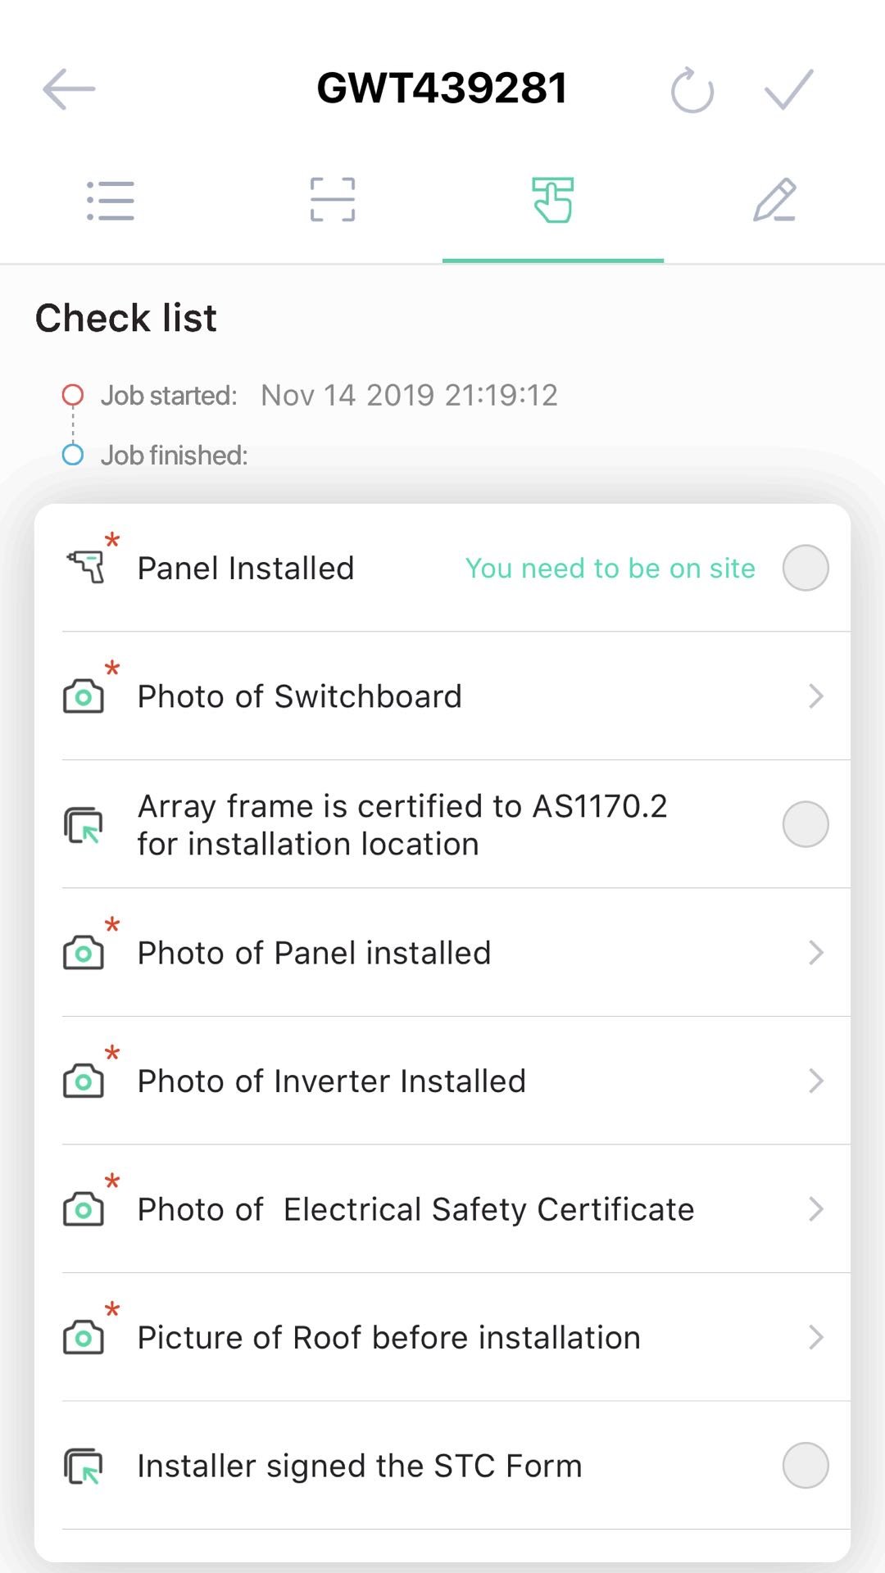885x1573 pixels.
Task: Tap camera icon for Switchboard photo
Action: click(84, 697)
